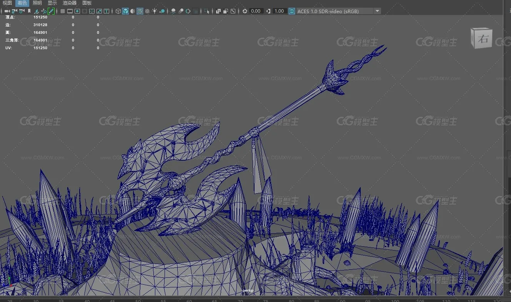Edit the Exposure value 0.00
Viewport: 511px width, 302px height.
[256, 11]
